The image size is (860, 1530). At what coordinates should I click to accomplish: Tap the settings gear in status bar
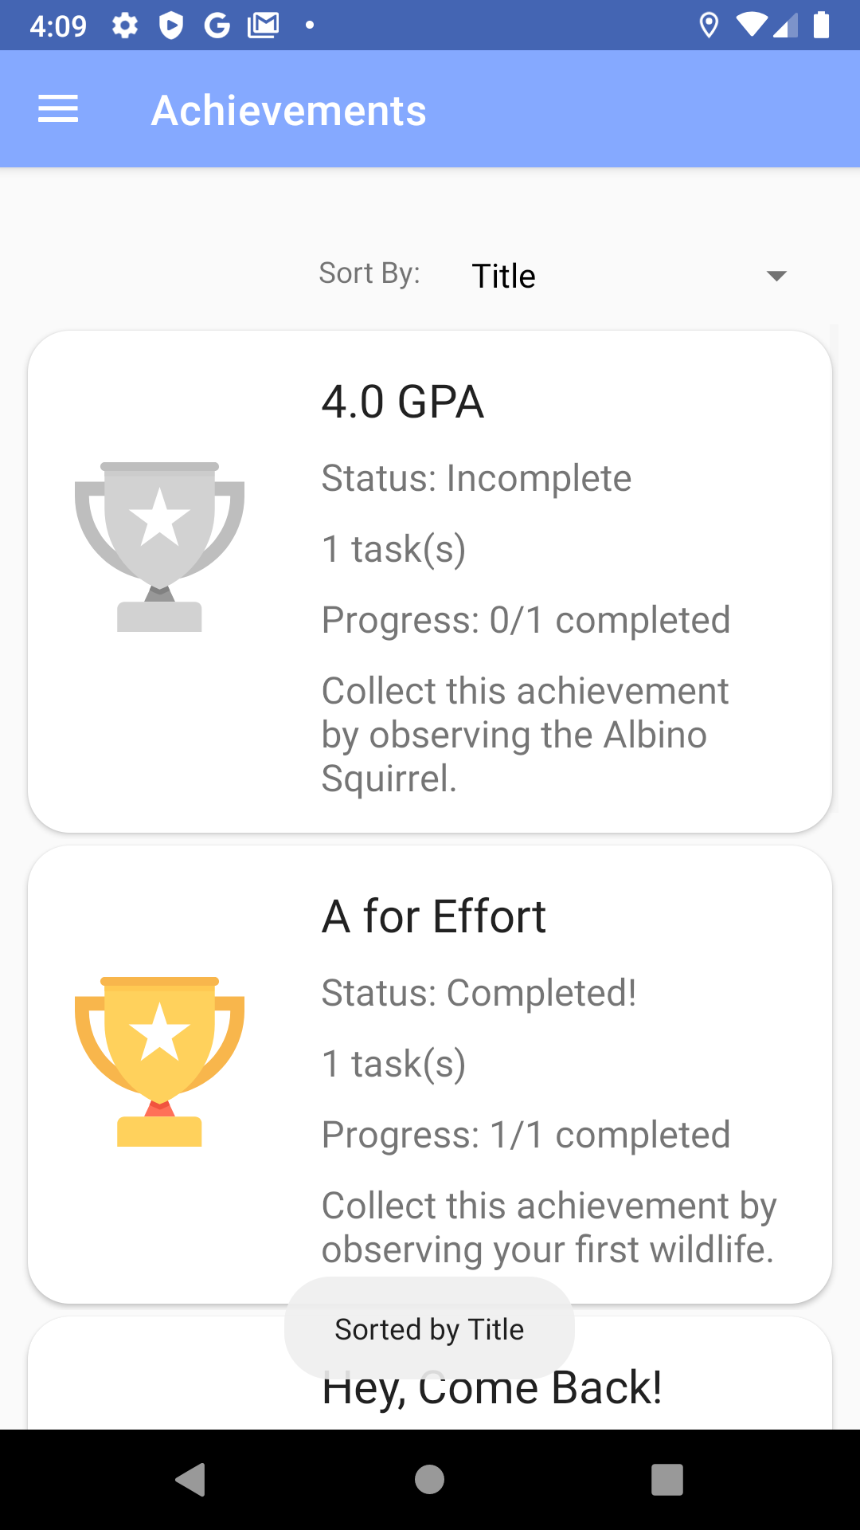click(x=125, y=25)
